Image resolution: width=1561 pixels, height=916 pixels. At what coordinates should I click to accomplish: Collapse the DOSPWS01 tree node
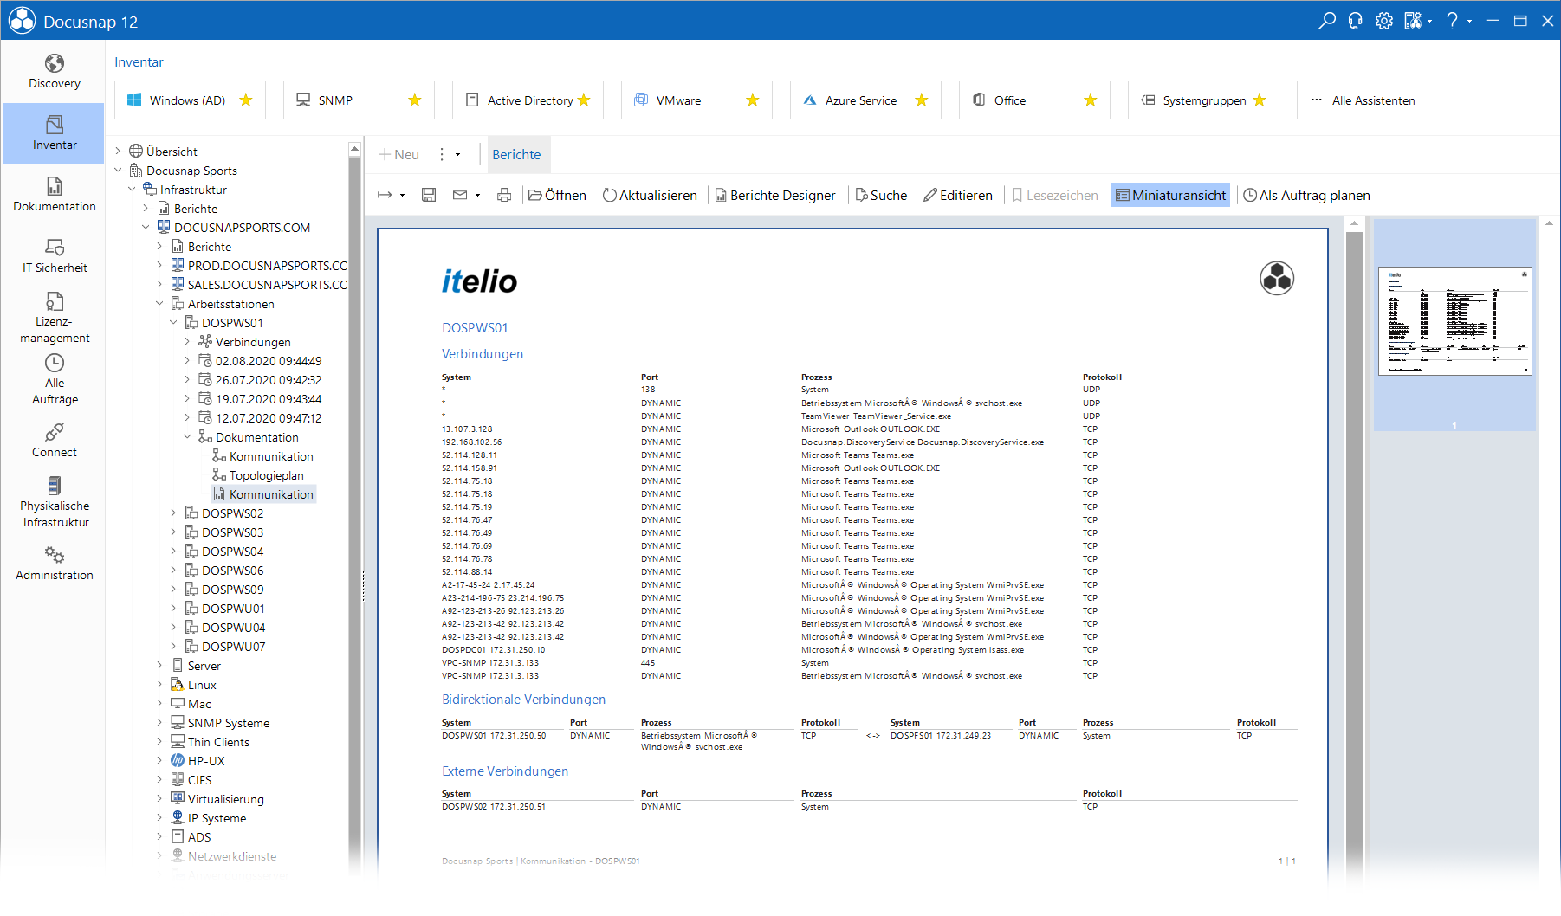click(173, 323)
